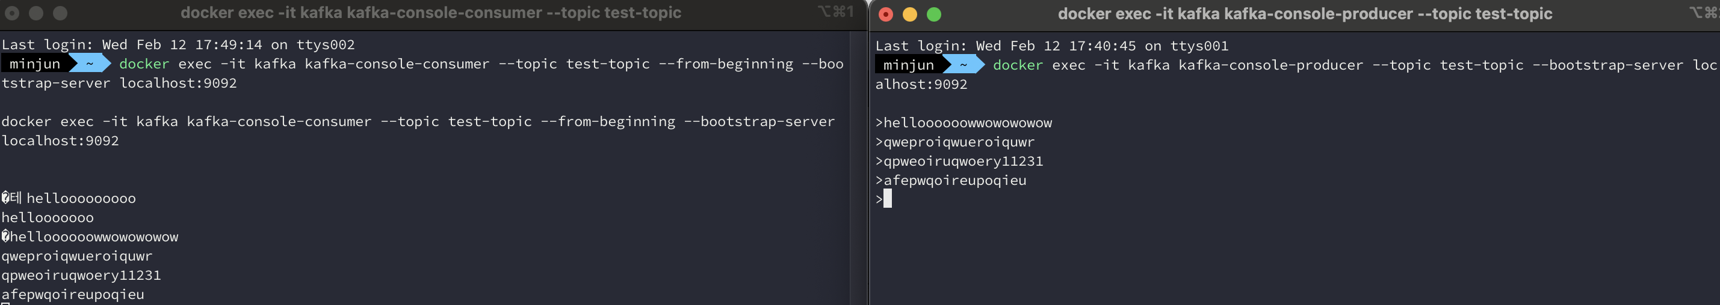
Task: Click consumer output 'qweproiqwueroiquwr'
Action: [77, 256]
